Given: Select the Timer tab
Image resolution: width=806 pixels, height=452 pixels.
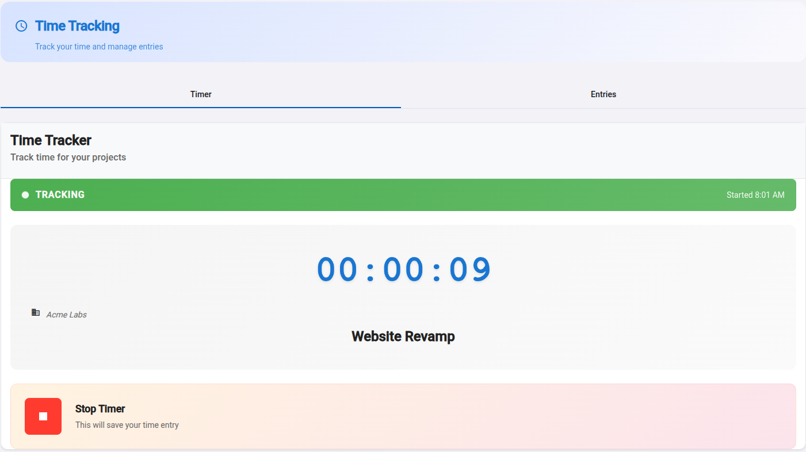Looking at the screenshot, I should [201, 94].
